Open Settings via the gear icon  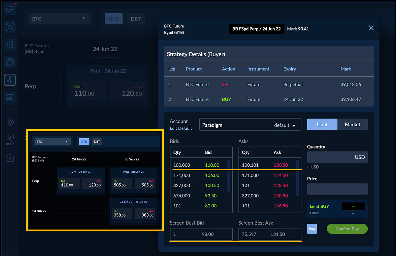pyautogui.click(x=10, y=122)
